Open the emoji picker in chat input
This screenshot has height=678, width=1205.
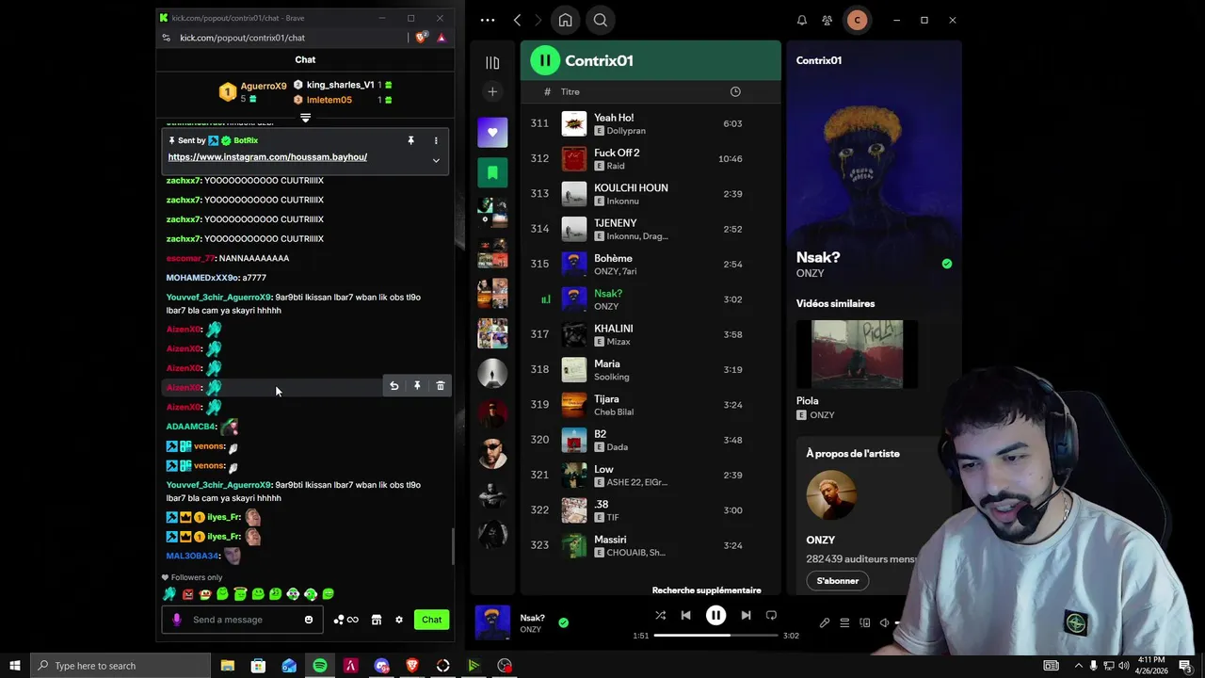coord(308,620)
